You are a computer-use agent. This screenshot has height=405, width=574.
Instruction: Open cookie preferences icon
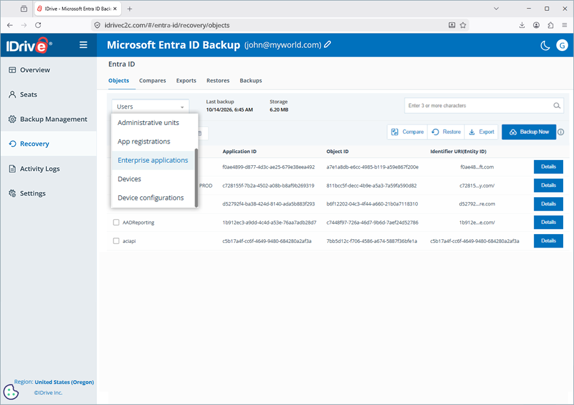[x=11, y=392]
